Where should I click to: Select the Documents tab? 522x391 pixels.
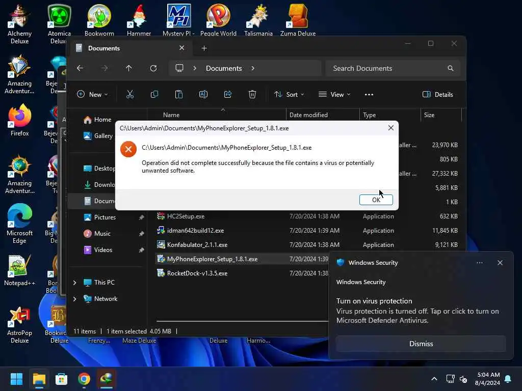[130, 48]
